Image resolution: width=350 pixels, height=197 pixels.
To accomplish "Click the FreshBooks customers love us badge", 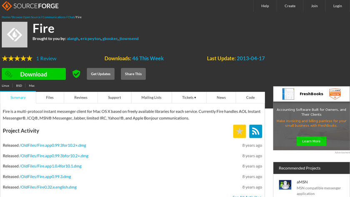I will (x=335, y=94).
